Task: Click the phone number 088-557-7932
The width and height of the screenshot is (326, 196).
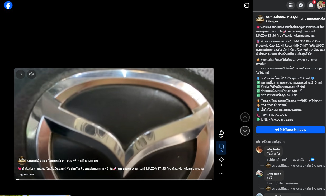Action: 278,115
